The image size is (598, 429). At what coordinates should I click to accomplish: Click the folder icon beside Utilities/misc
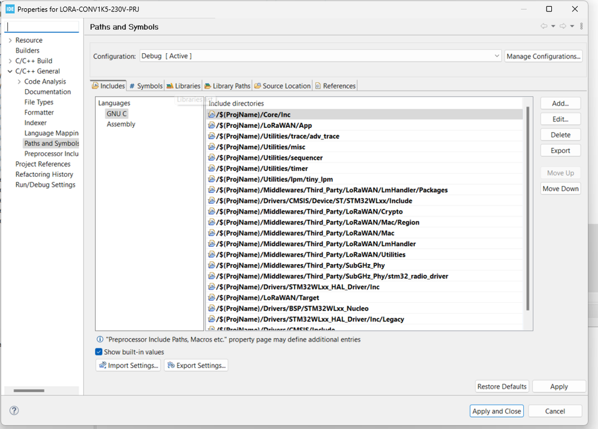pos(211,146)
